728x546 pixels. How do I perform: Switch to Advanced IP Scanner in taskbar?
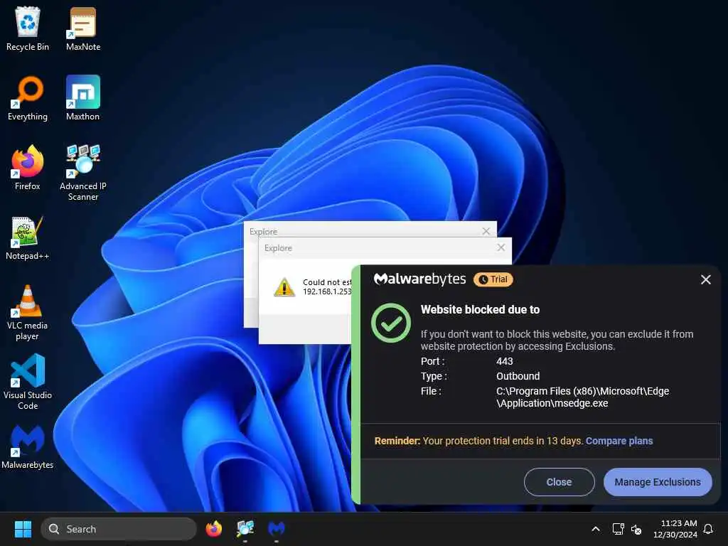245,529
